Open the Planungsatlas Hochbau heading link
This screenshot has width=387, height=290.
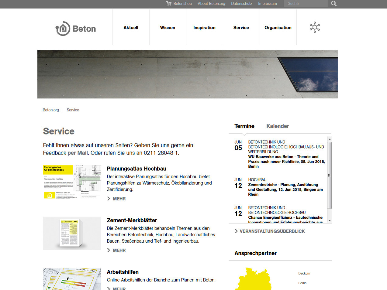(x=136, y=169)
